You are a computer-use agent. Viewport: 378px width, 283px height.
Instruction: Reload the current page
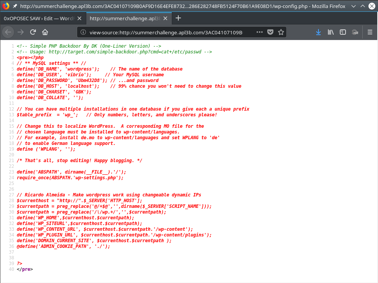[33, 32]
